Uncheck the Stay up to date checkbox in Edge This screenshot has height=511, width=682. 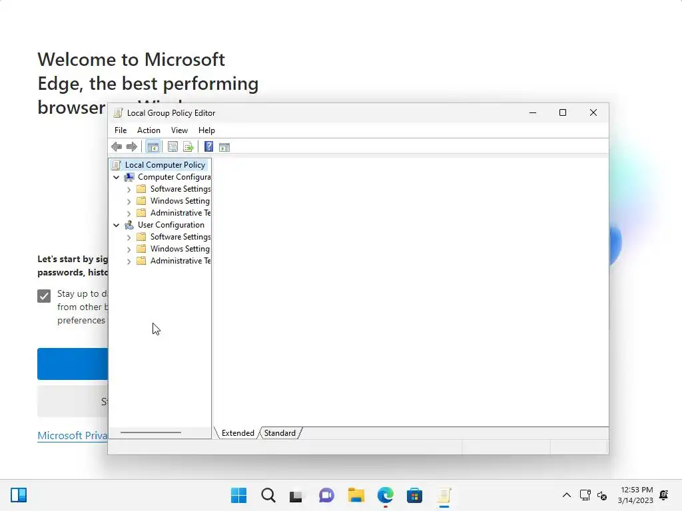pos(44,296)
